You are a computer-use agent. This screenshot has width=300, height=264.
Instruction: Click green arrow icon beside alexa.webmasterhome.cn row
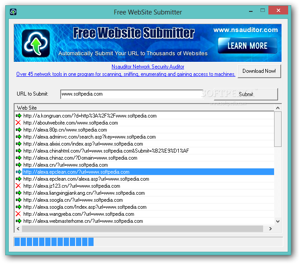[x=18, y=221]
